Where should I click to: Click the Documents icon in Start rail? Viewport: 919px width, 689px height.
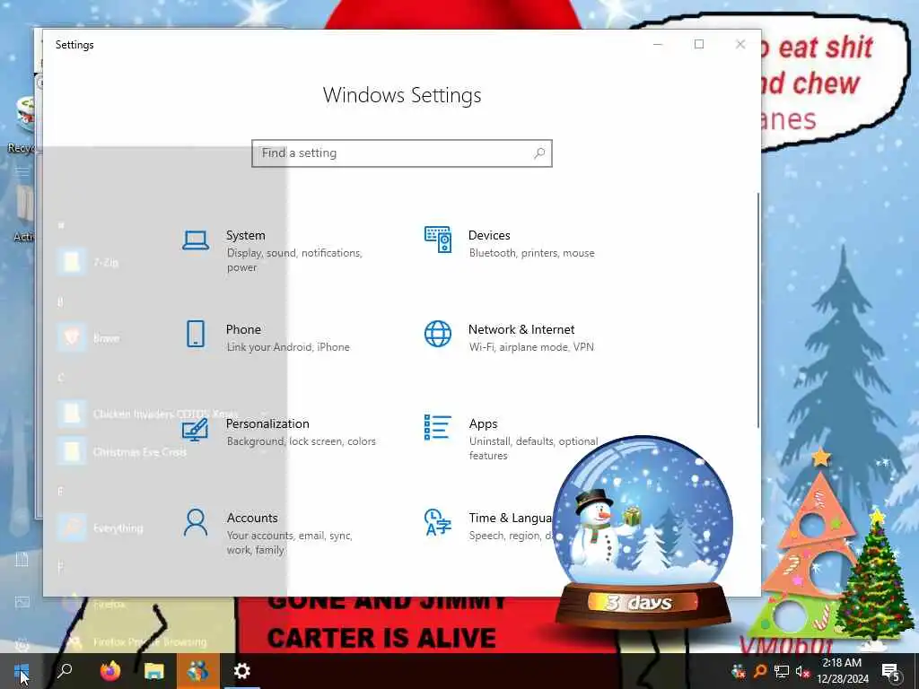(x=22, y=560)
